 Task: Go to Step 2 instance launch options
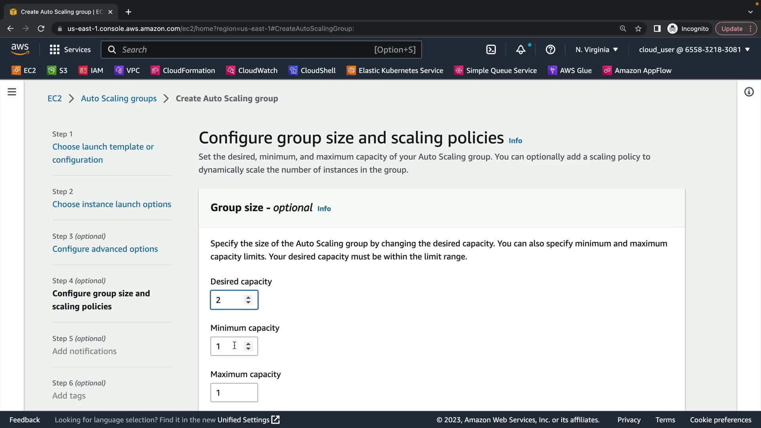(112, 204)
